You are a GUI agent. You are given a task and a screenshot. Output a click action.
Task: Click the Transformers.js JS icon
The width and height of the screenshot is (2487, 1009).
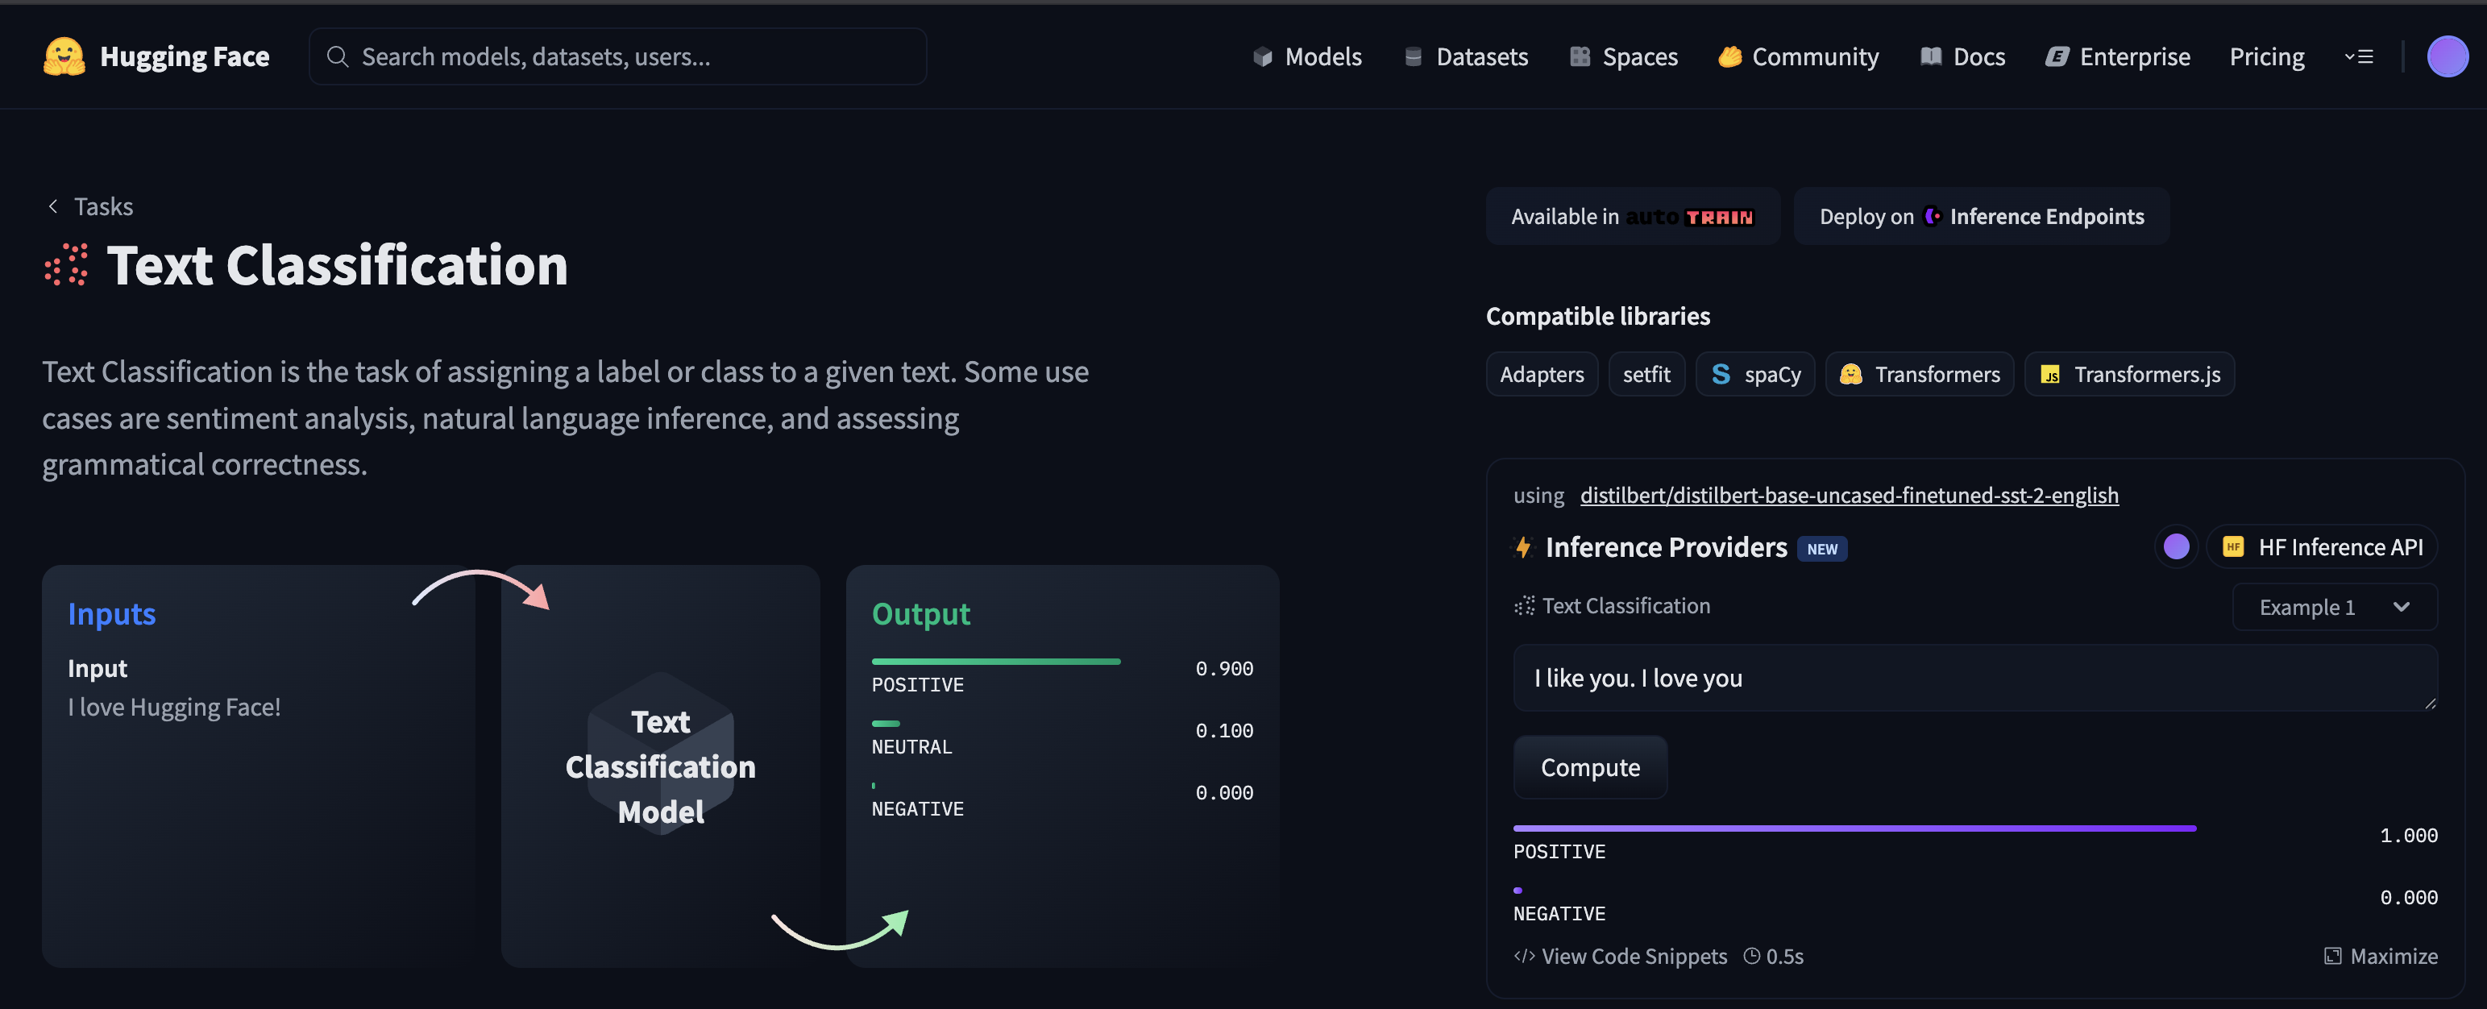point(2049,375)
